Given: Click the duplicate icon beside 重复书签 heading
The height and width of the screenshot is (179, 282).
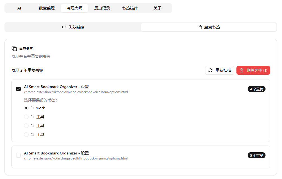Looking at the screenshot, I should [x=14, y=49].
